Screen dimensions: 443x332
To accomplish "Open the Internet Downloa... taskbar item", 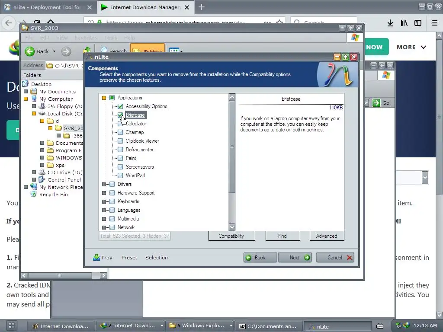I will [x=61, y=326].
